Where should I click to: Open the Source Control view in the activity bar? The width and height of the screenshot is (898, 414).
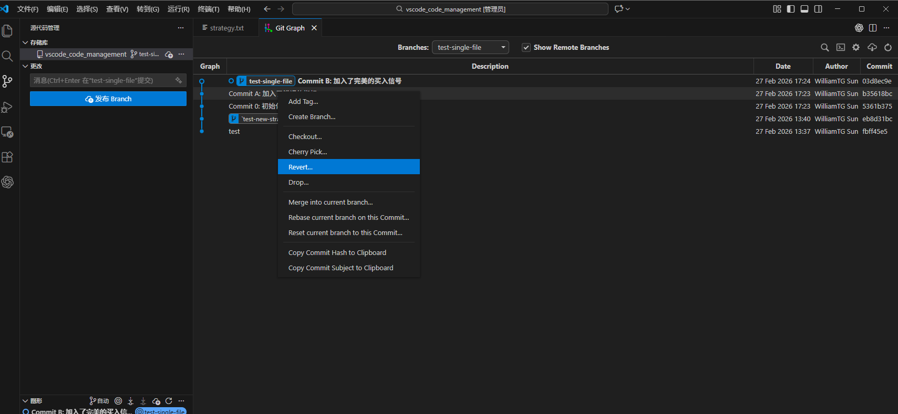point(7,81)
